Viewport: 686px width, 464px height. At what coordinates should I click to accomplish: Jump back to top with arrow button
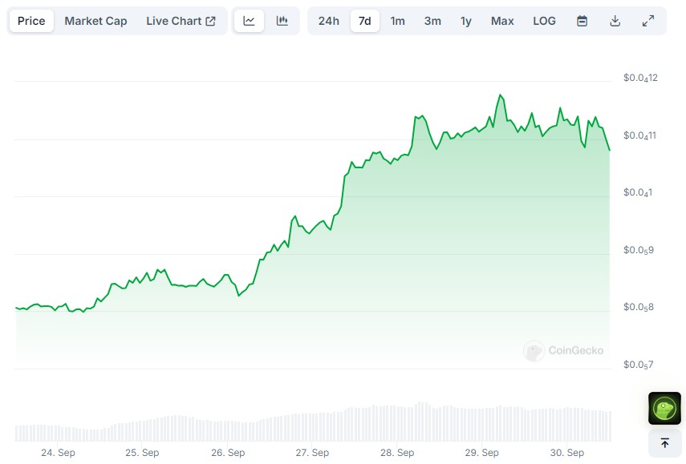[x=664, y=443]
